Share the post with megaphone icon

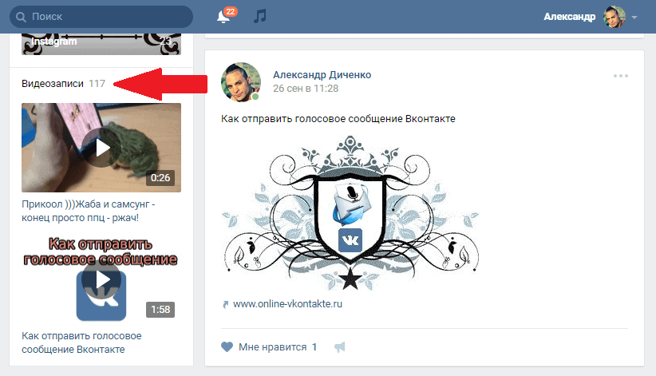tap(340, 346)
